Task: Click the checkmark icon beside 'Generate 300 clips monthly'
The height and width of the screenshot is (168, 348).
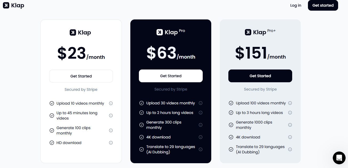Action: coord(142,125)
